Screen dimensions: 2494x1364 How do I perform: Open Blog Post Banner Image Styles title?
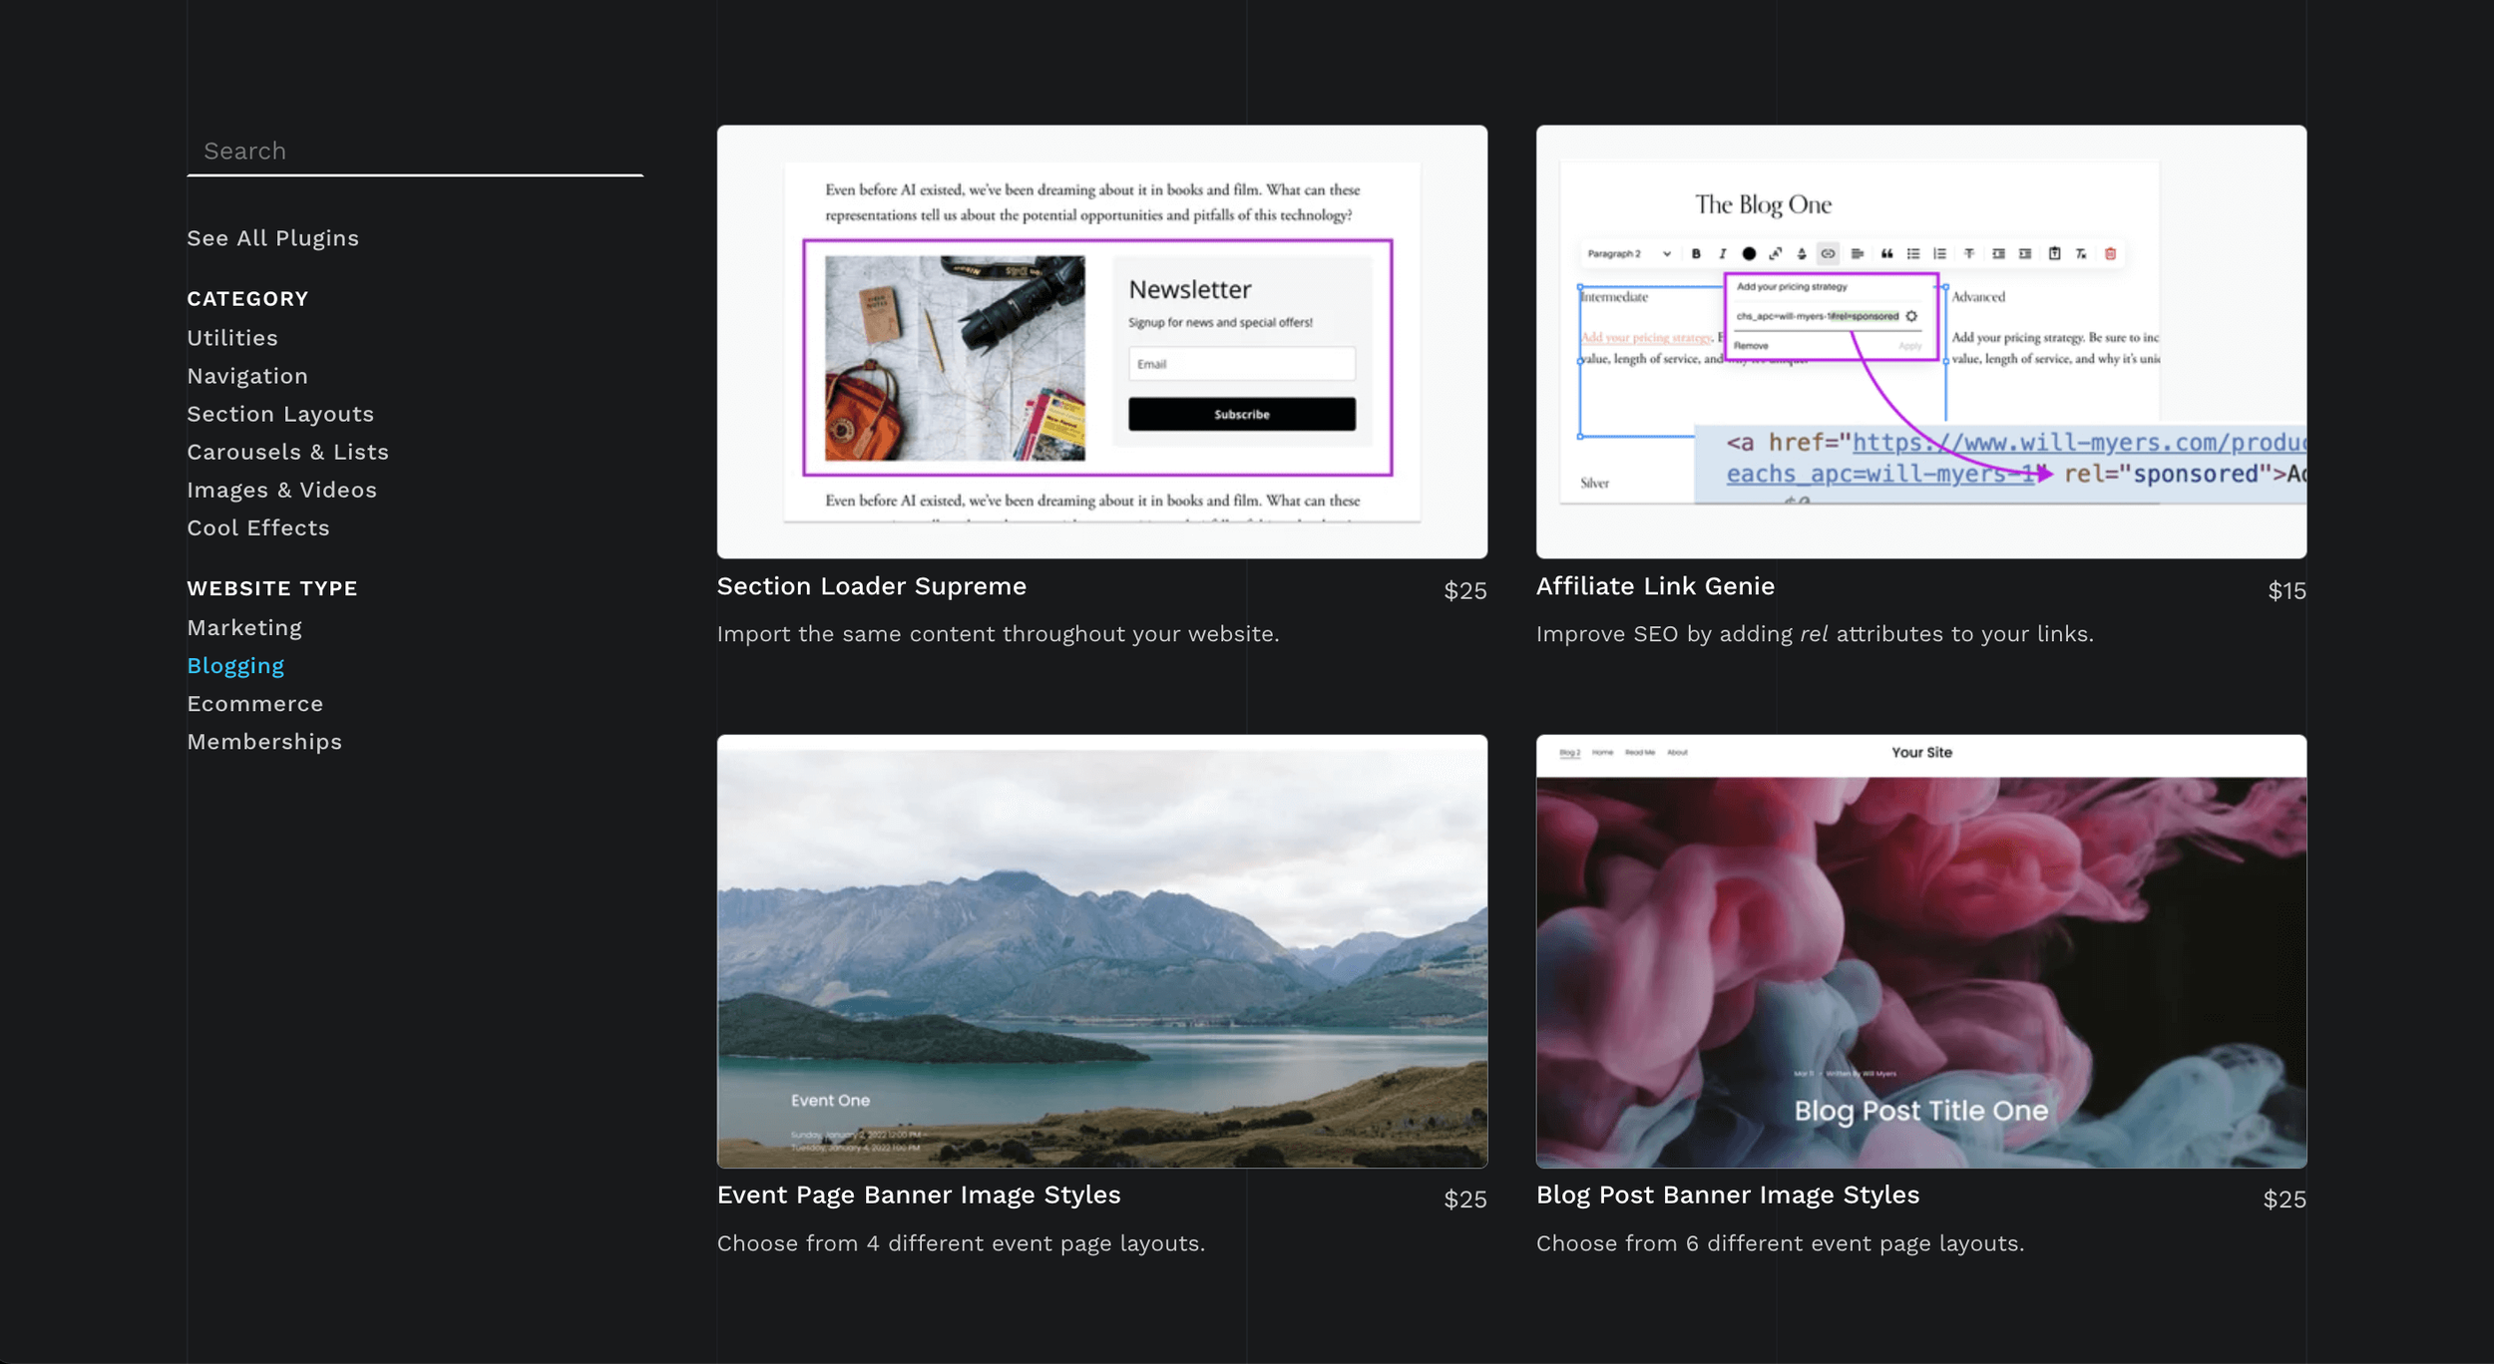1727,1194
